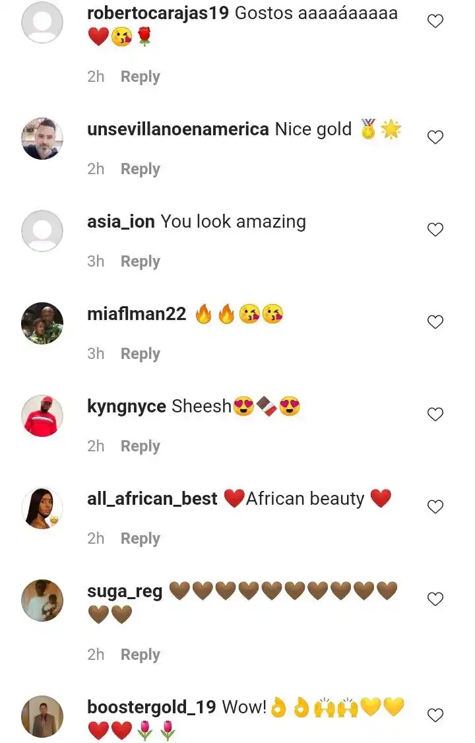Open the all_african_best username link
This screenshot has width=475, height=743.
[x=152, y=499]
